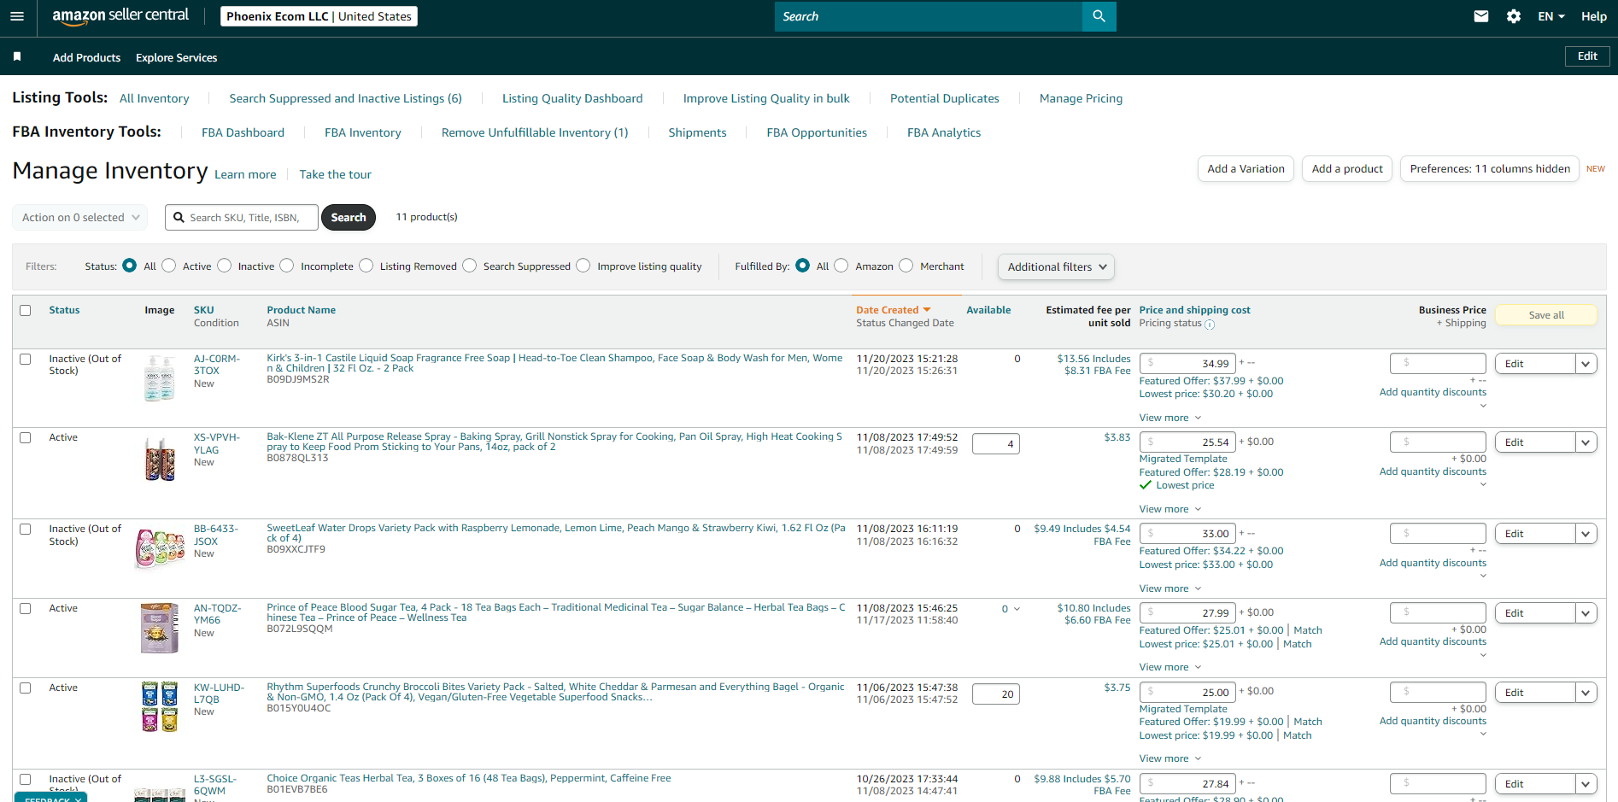Tick the select-all checkbox in table header

click(x=26, y=310)
